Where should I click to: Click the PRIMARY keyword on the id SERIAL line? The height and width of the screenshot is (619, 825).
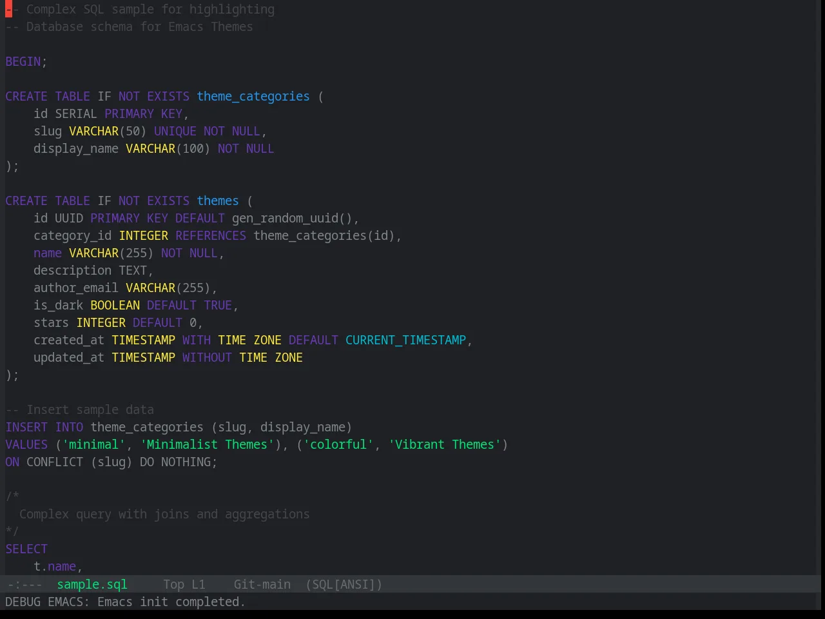coord(130,113)
